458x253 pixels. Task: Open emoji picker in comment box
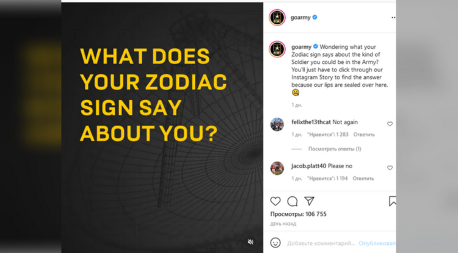pos(275,242)
